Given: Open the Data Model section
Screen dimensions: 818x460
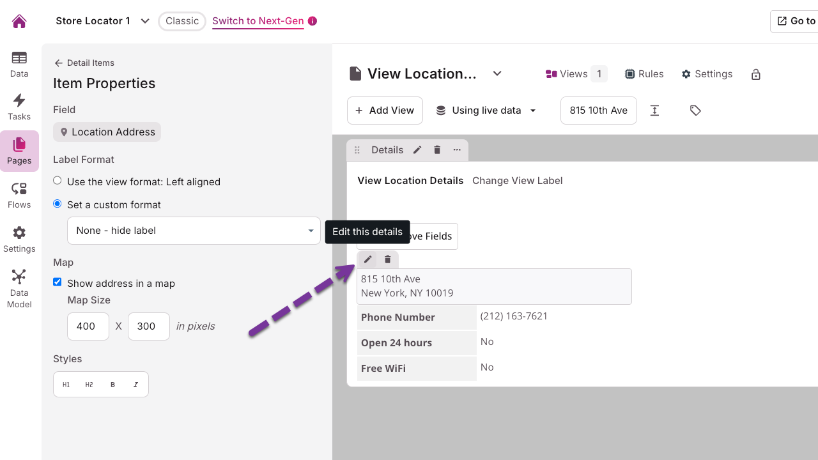Looking at the screenshot, I should click(x=19, y=288).
